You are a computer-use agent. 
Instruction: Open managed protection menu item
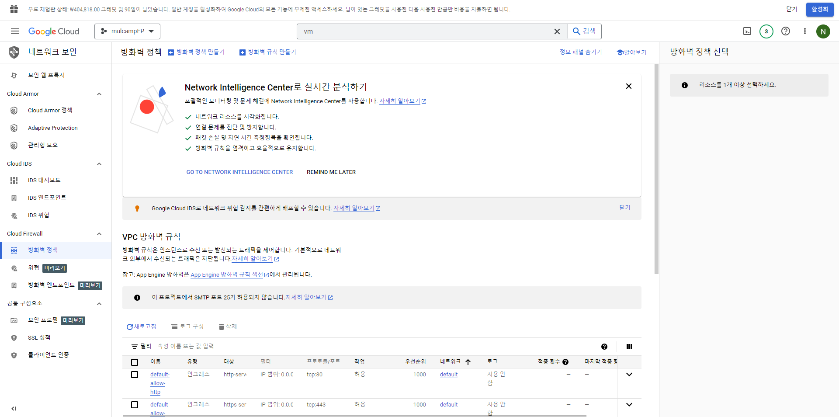click(55, 145)
